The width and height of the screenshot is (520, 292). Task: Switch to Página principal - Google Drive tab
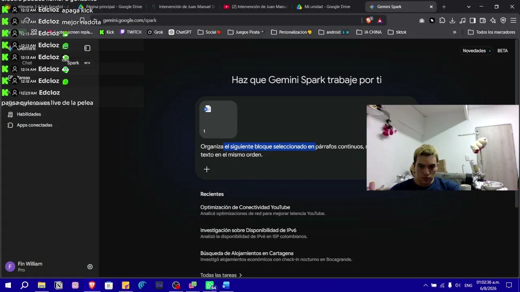[110, 7]
